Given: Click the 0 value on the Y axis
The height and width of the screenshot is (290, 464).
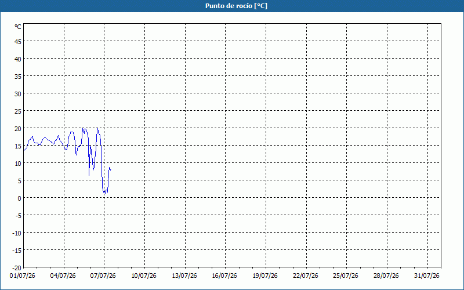Looking at the screenshot, I should tap(20, 198).
